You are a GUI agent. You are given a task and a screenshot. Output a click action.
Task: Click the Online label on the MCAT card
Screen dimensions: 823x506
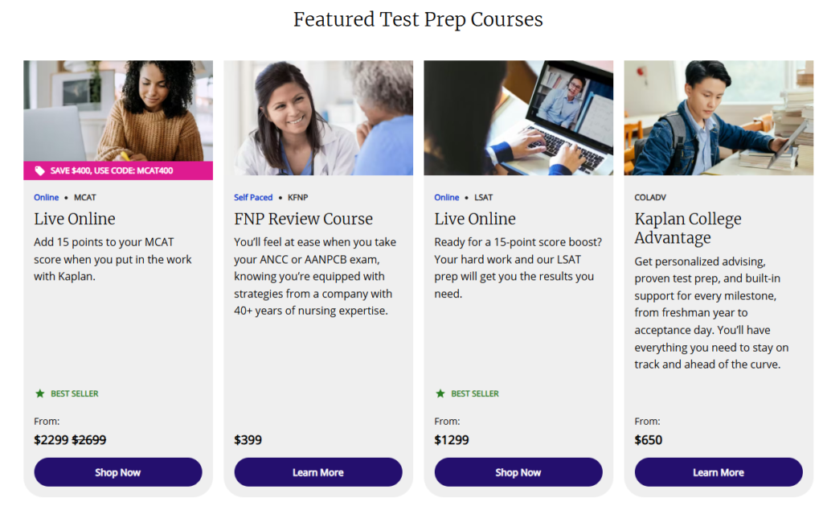[47, 197]
